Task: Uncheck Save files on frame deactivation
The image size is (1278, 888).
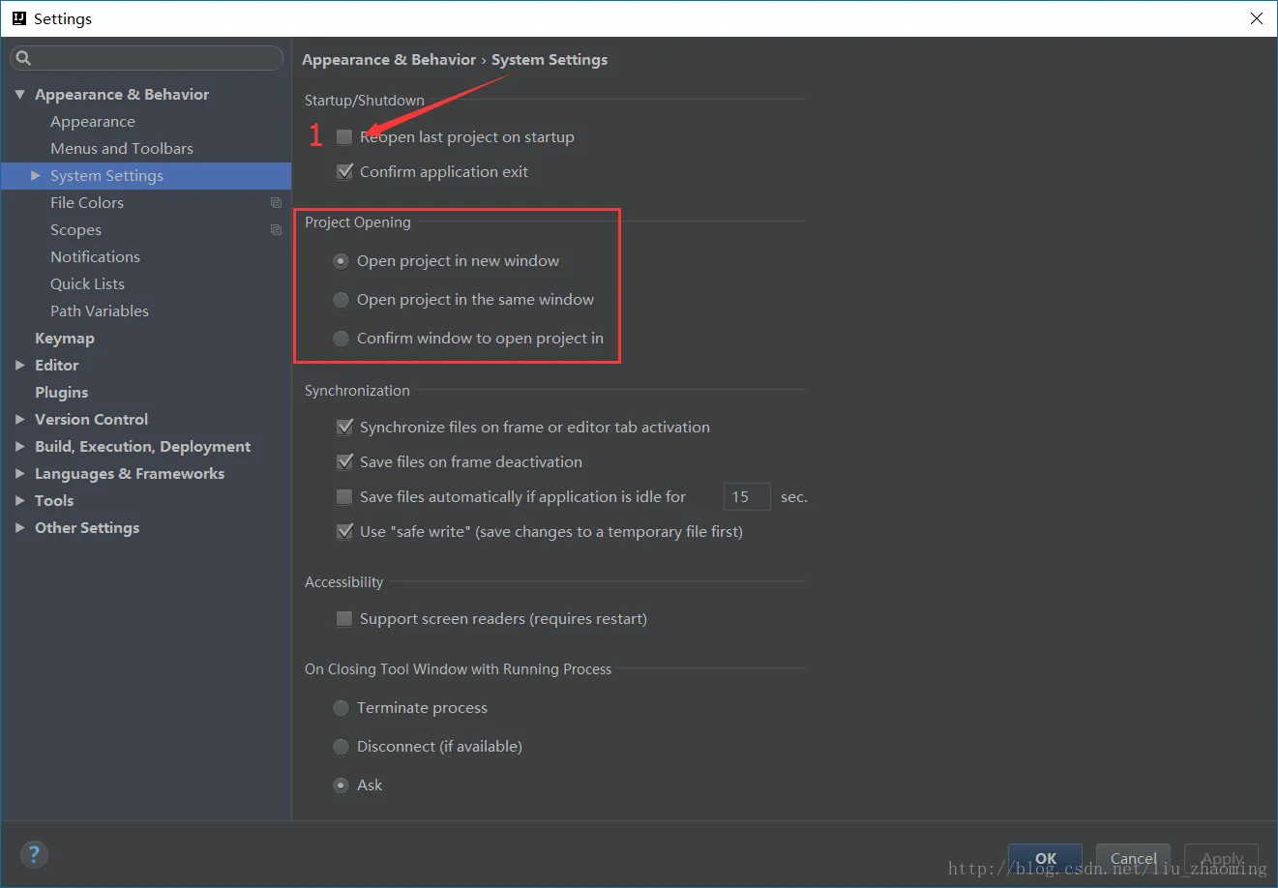Action: click(344, 462)
